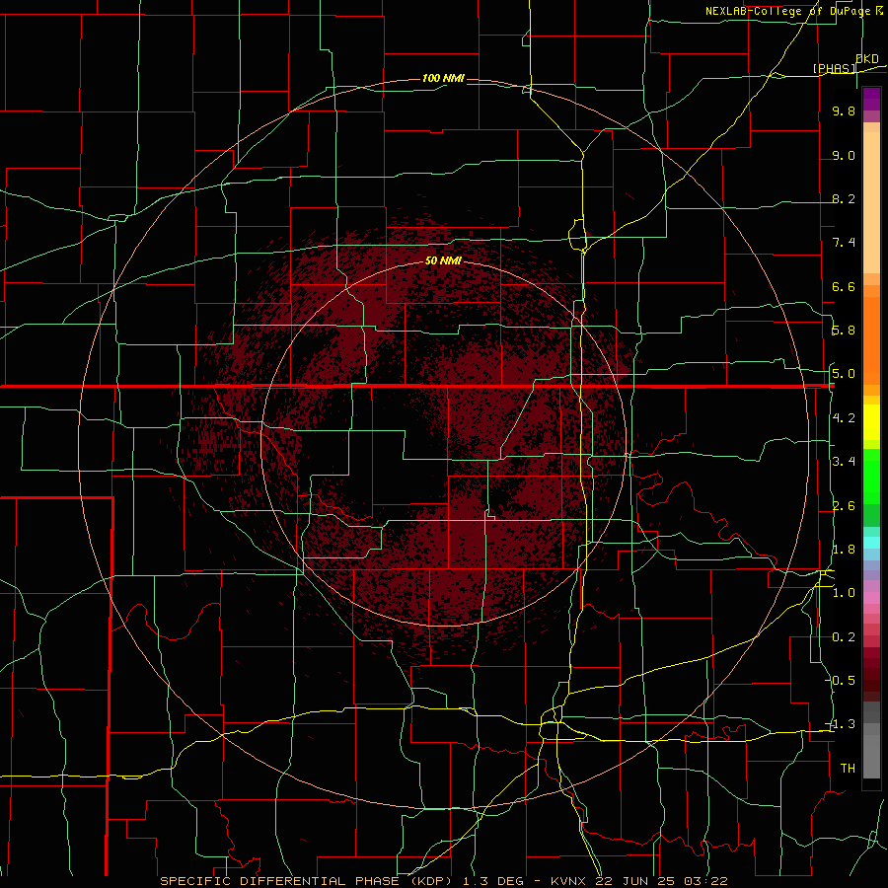Click the 1.0 value on the color scale
Image resolution: width=888 pixels, height=888 pixels.
click(x=844, y=593)
